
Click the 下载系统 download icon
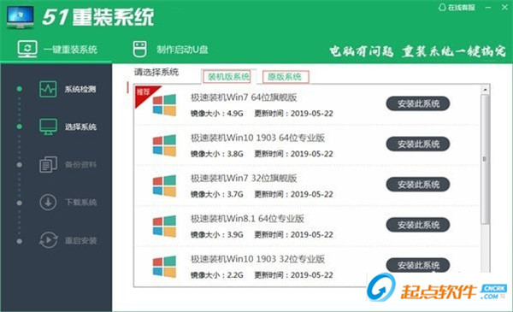pos(48,202)
